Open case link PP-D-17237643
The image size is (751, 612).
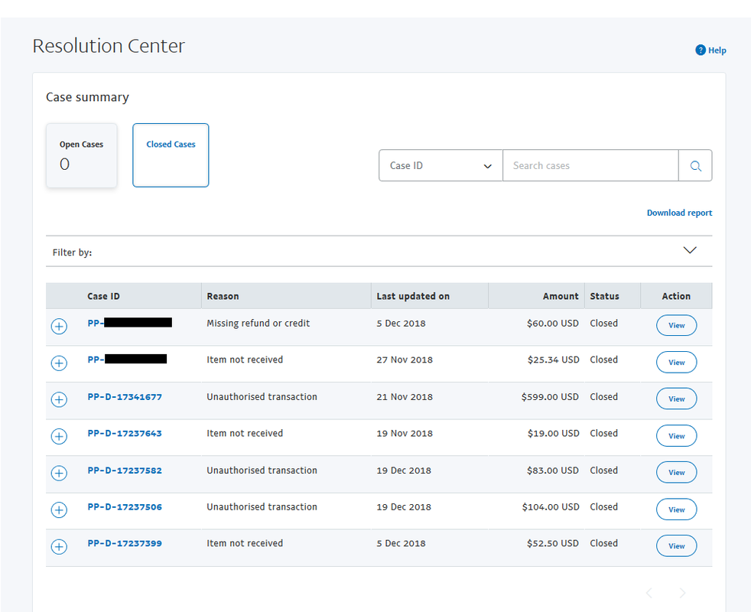125,433
